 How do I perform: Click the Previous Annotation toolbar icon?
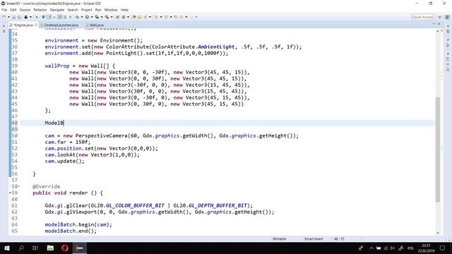pyautogui.click(x=166, y=17)
